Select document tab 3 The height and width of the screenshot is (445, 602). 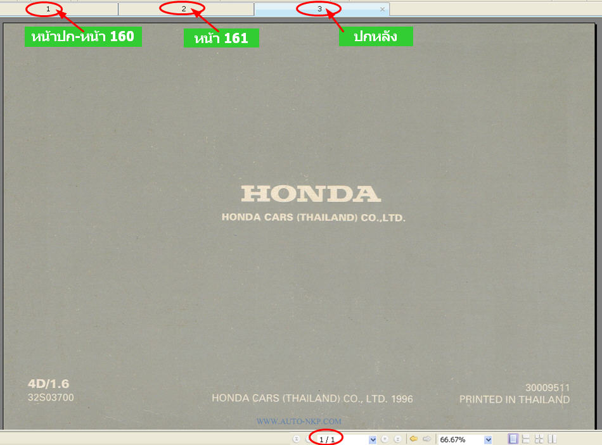click(322, 9)
